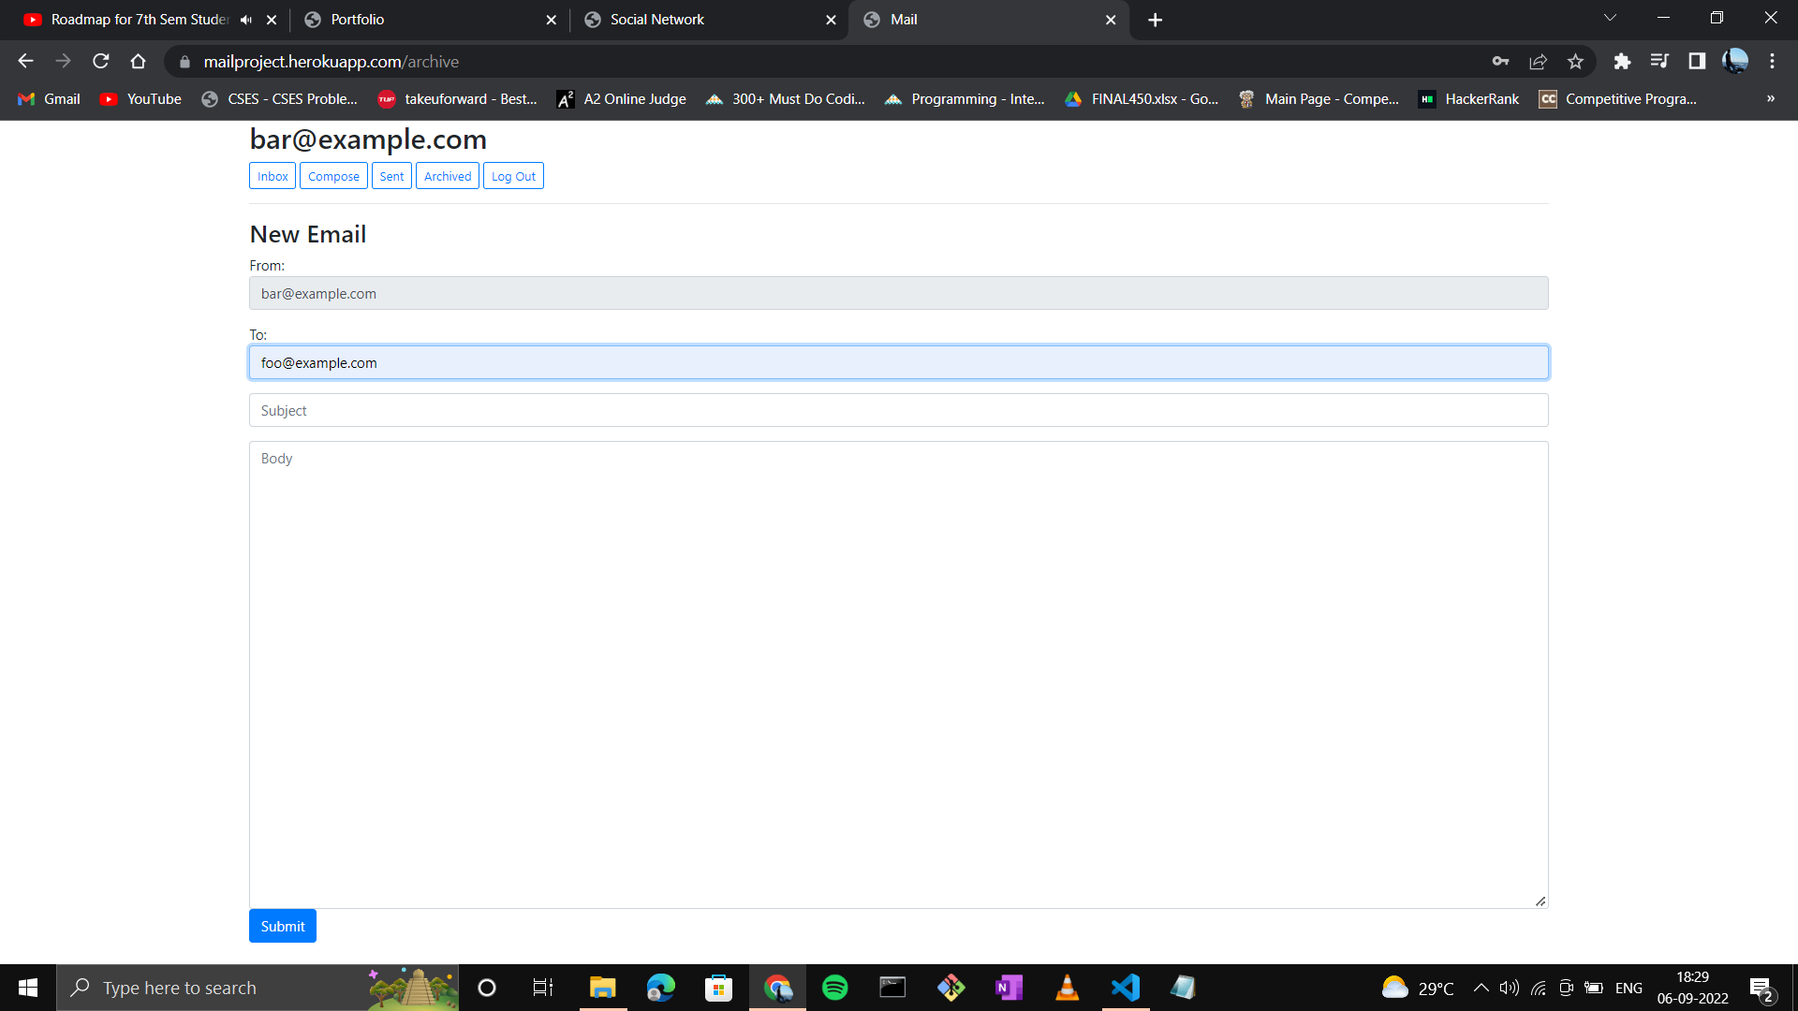This screenshot has width=1798, height=1011.
Task: Expand the bookmarks overflow chevron
Action: (x=1771, y=98)
